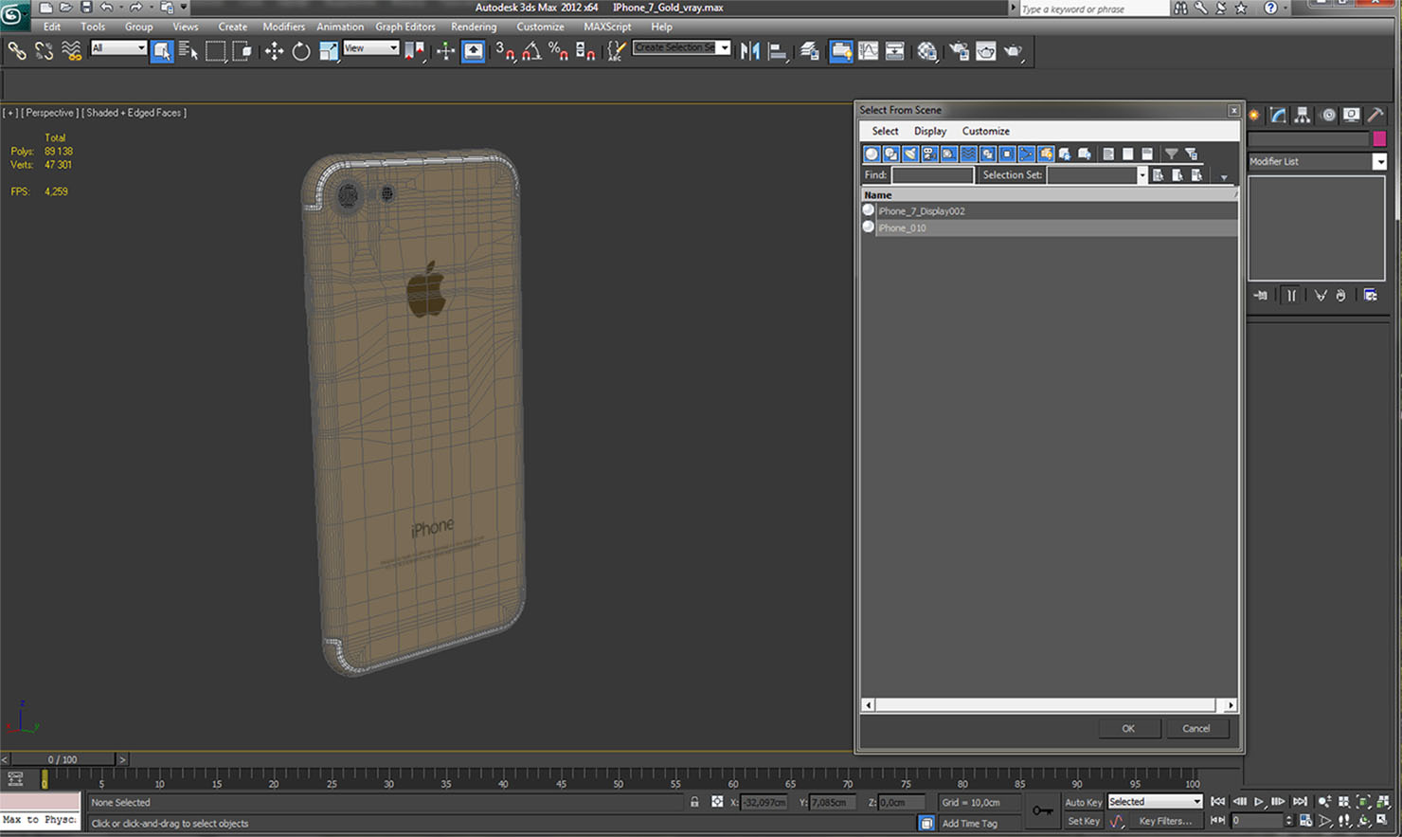Toggle Display Geometry filter in dialog
The width and height of the screenshot is (1402, 837).
click(872, 154)
